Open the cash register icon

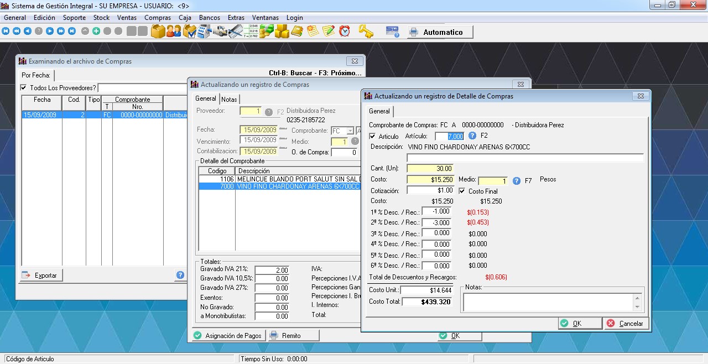click(x=205, y=32)
